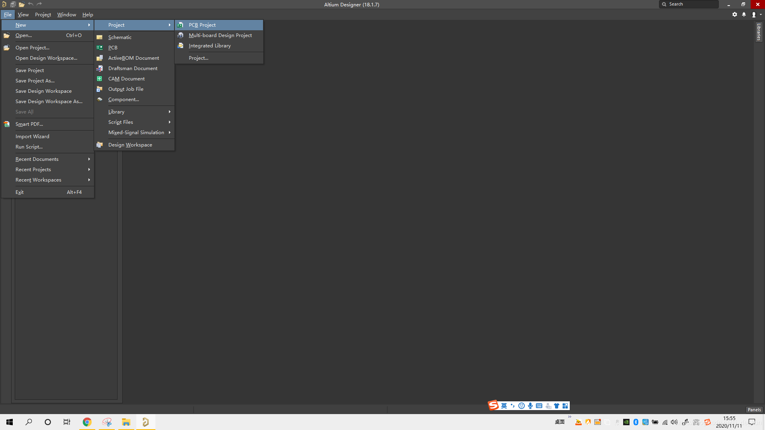Click the Altium logo in title bar
765x430 pixels.
[x=4, y=4]
